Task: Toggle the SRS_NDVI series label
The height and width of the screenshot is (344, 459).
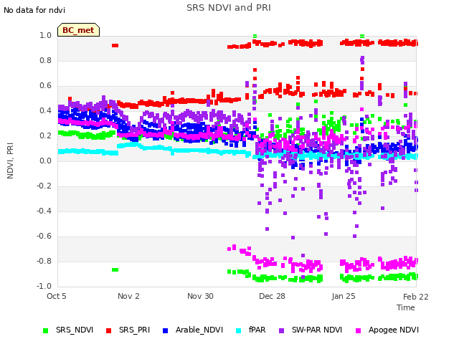Action: click(x=75, y=330)
